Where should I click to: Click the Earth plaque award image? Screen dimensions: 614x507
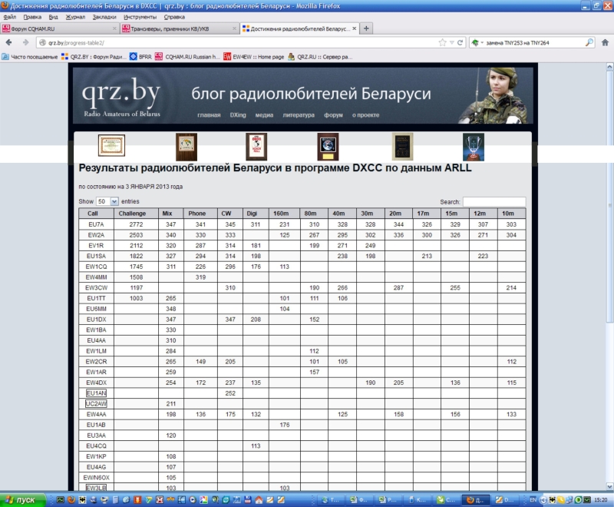tap(328, 145)
